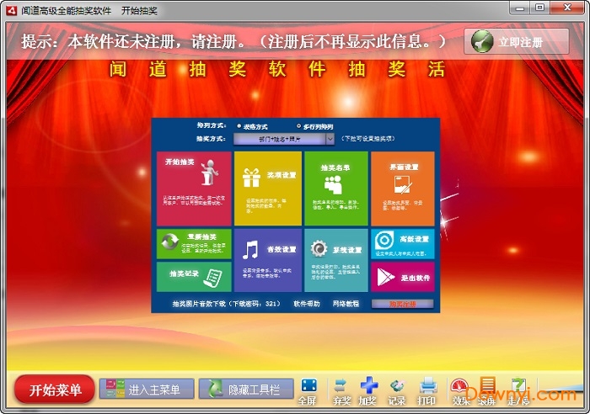Click the 滚屏 scroll icon
This screenshot has width=590, height=414.
(x=487, y=391)
